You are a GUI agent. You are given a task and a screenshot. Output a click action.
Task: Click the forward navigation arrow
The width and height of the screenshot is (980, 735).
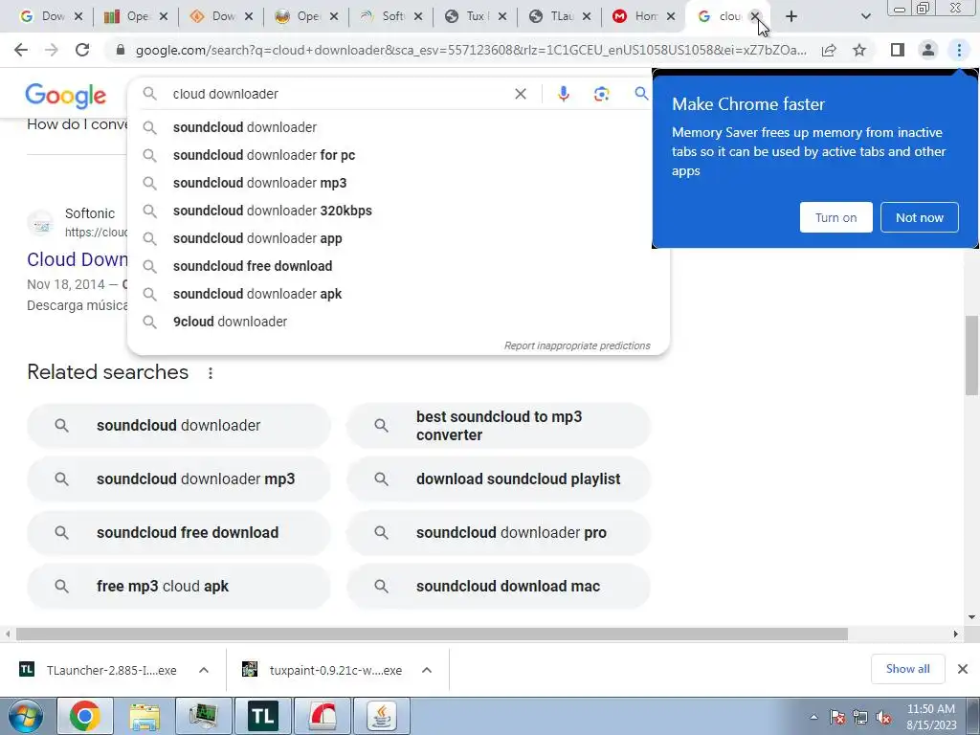(x=52, y=50)
